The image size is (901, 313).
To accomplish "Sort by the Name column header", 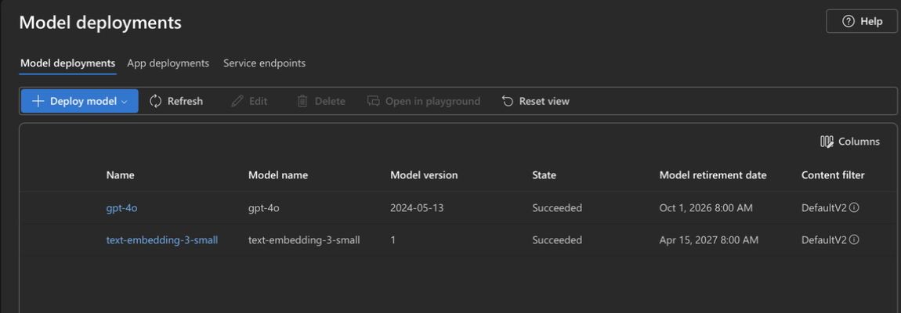I will point(121,175).
